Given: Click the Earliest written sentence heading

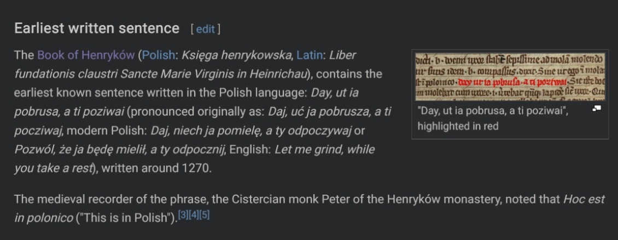Looking at the screenshot, I should 97,28.
